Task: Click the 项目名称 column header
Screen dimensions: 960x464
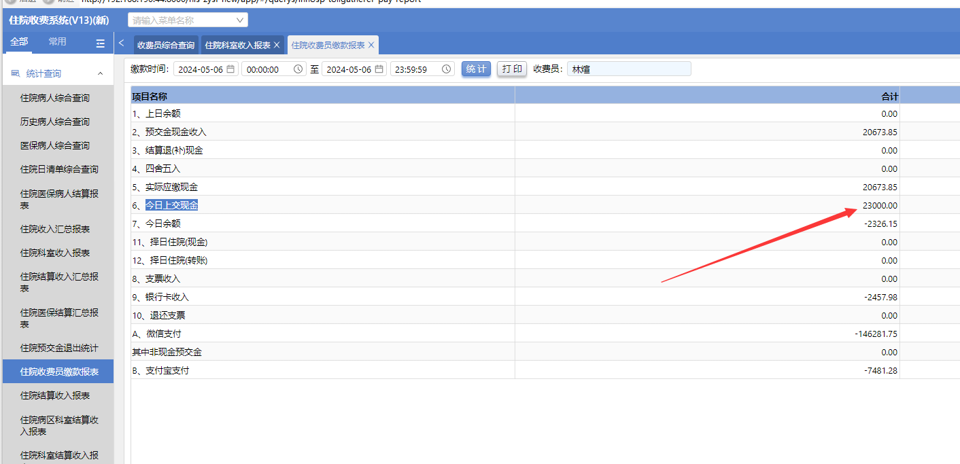Action: pyautogui.click(x=323, y=96)
